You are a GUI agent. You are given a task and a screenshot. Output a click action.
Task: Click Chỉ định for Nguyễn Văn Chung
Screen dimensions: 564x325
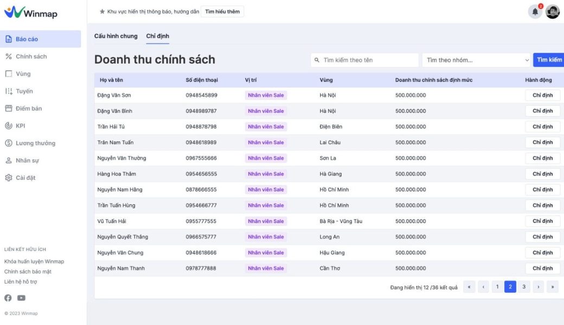coord(542,252)
